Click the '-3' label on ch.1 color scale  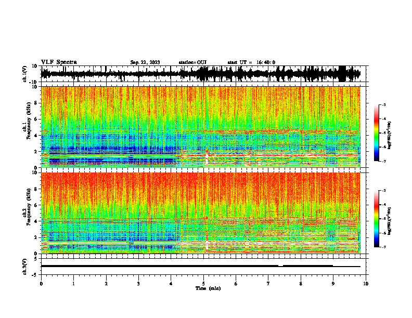tap(383, 104)
